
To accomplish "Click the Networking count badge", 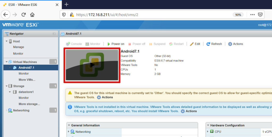I will tap(53, 110).
